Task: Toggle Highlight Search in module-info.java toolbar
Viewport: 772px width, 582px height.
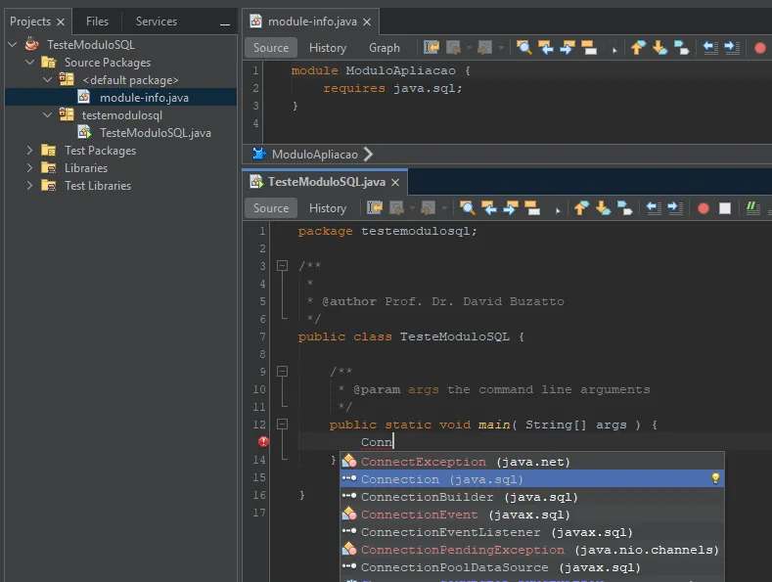Action: click(x=589, y=48)
